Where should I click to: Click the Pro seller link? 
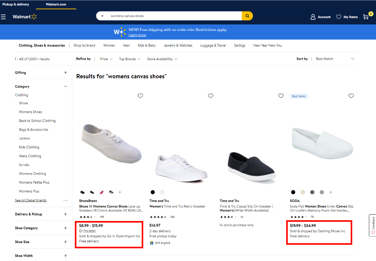[x=89, y=231]
